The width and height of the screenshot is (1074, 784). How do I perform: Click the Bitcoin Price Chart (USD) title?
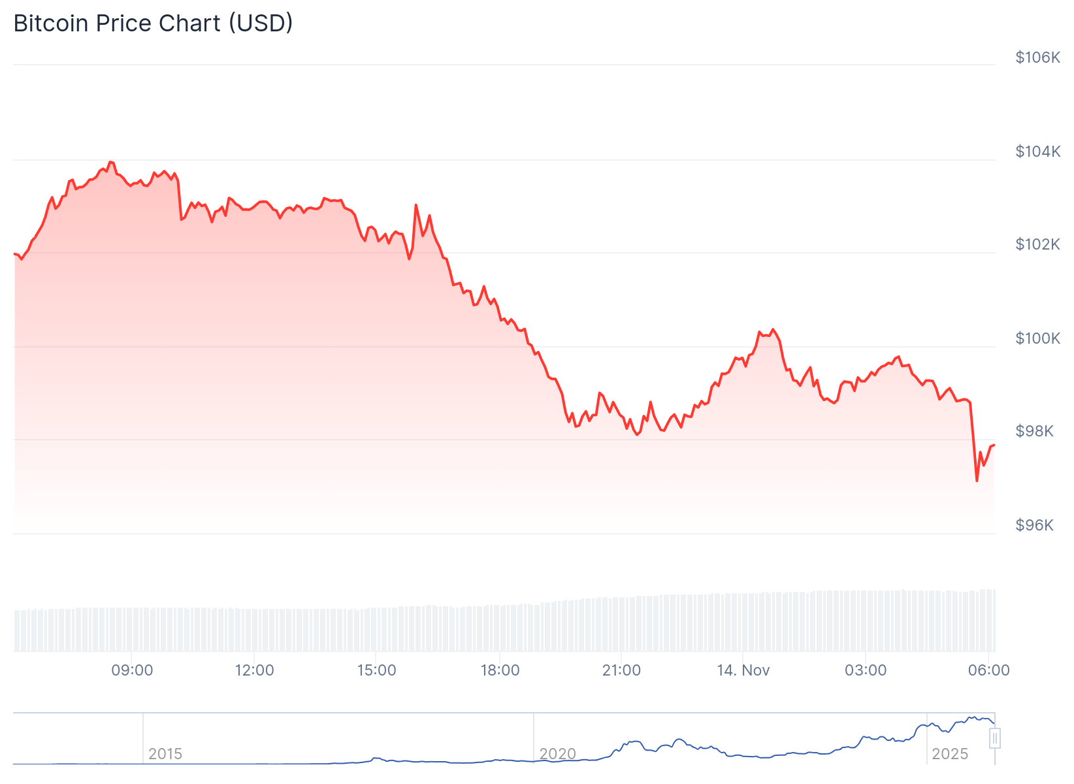pyautogui.click(x=154, y=24)
